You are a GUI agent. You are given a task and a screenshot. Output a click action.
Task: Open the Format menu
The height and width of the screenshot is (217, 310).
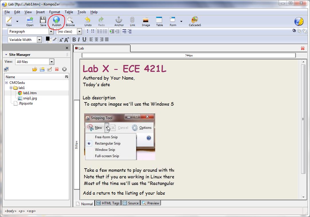coord(54,12)
